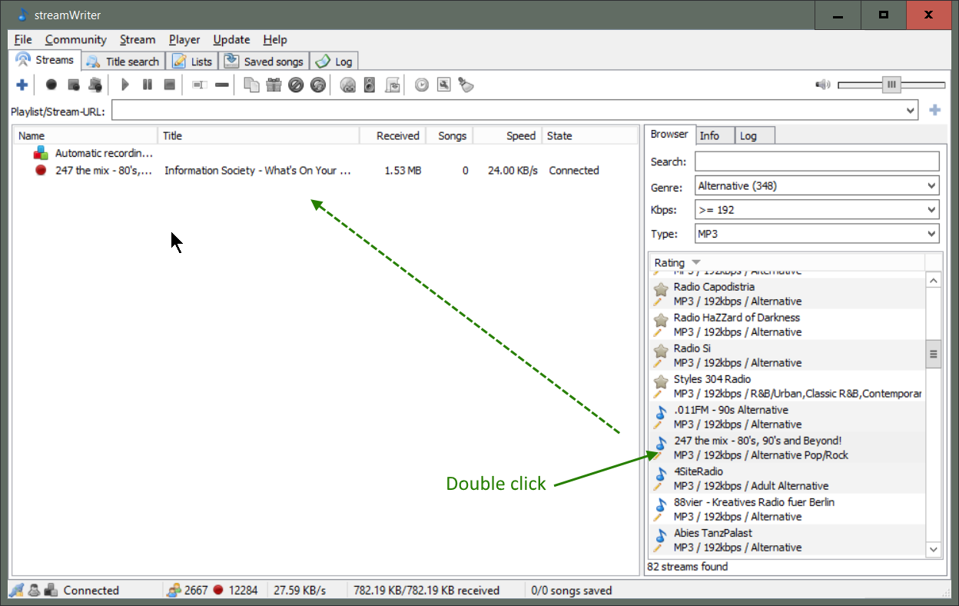Click the volume slider handle
959x606 pixels.
(891, 85)
